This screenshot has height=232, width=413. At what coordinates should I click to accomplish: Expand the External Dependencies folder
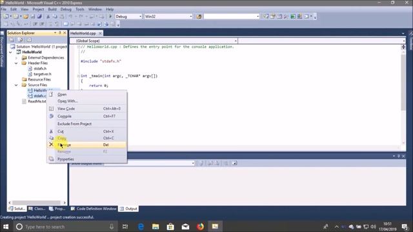16,57
